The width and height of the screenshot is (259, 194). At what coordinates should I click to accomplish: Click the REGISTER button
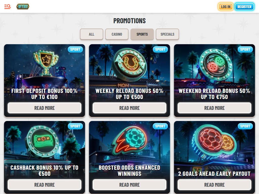(x=244, y=7)
